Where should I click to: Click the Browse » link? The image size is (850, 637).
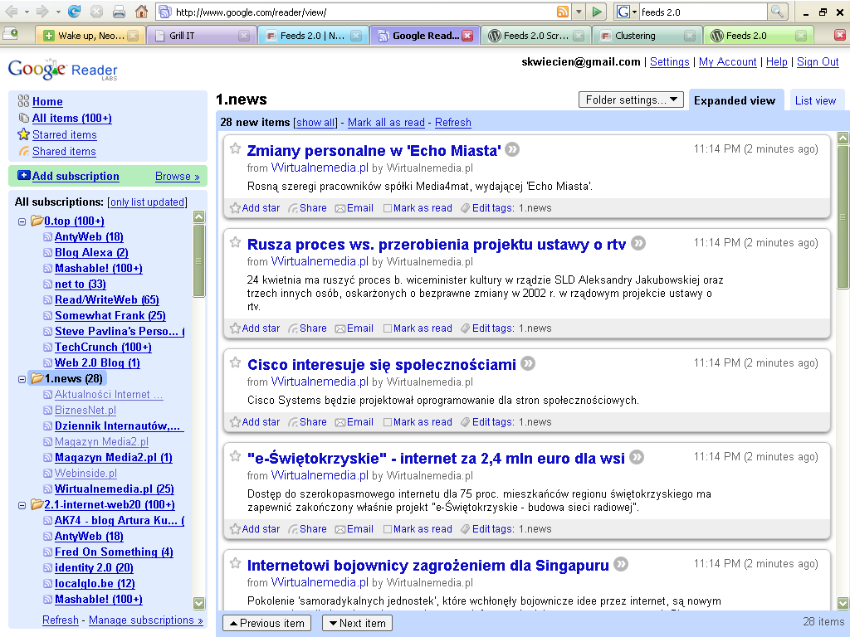(x=178, y=176)
